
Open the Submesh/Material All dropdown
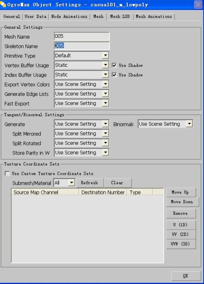pyautogui.click(x=64, y=183)
